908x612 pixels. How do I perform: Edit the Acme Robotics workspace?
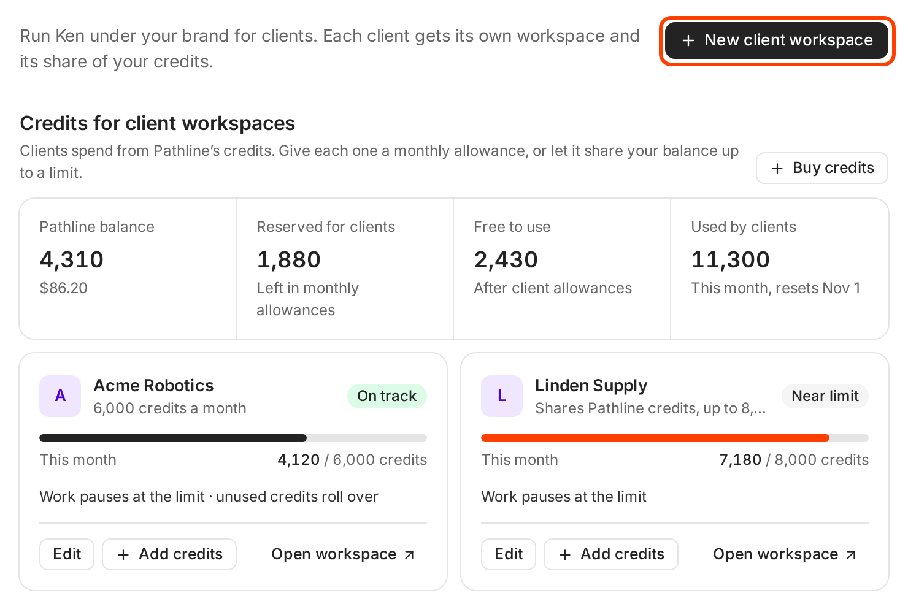click(x=67, y=554)
